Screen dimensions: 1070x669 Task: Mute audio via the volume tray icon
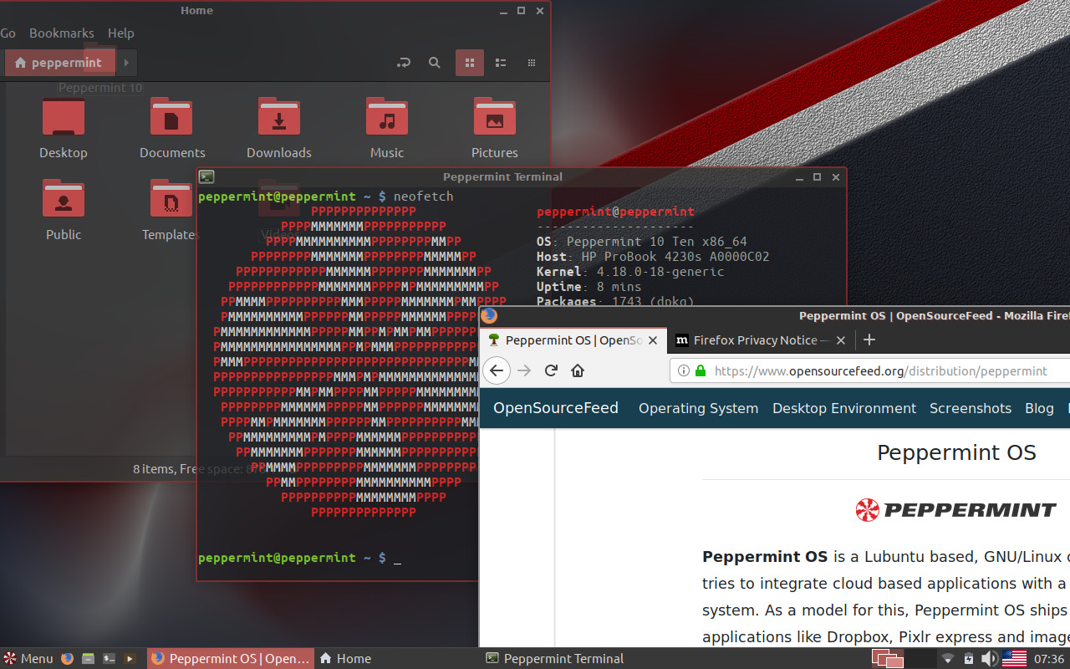(989, 658)
